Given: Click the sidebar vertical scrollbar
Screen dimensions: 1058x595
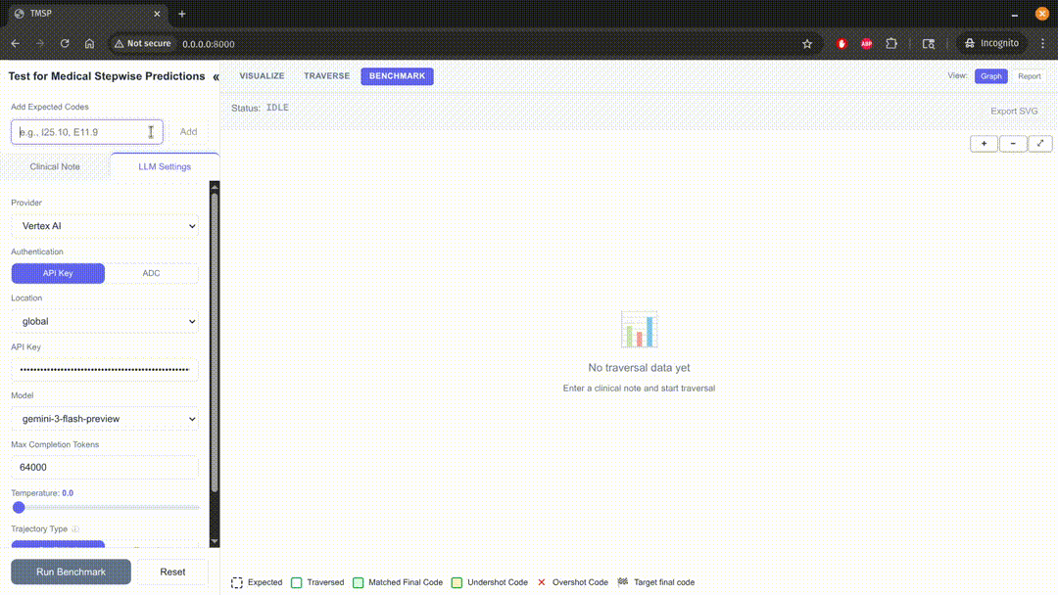Looking at the screenshot, I should 215,343.
